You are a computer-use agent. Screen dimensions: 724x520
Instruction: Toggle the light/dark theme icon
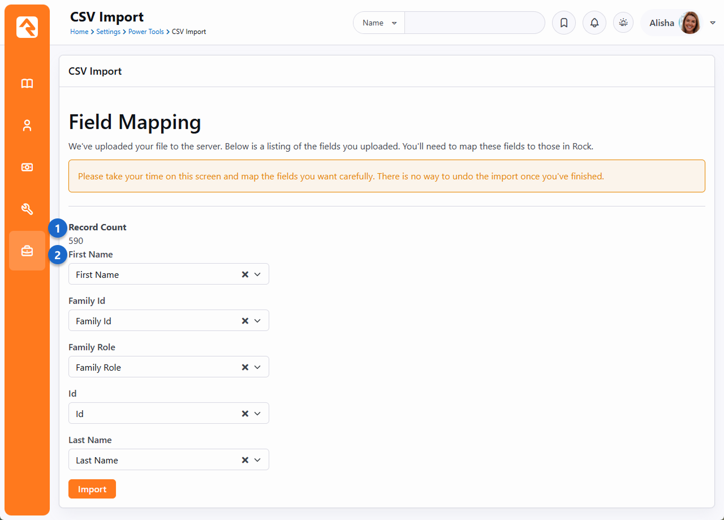click(623, 23)
